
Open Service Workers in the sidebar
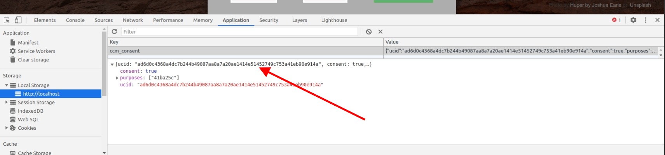click(x=36, y=51)
